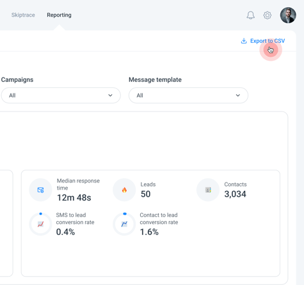
Task: Click the 1.6% conversion rate value
Action: point(149,232)
